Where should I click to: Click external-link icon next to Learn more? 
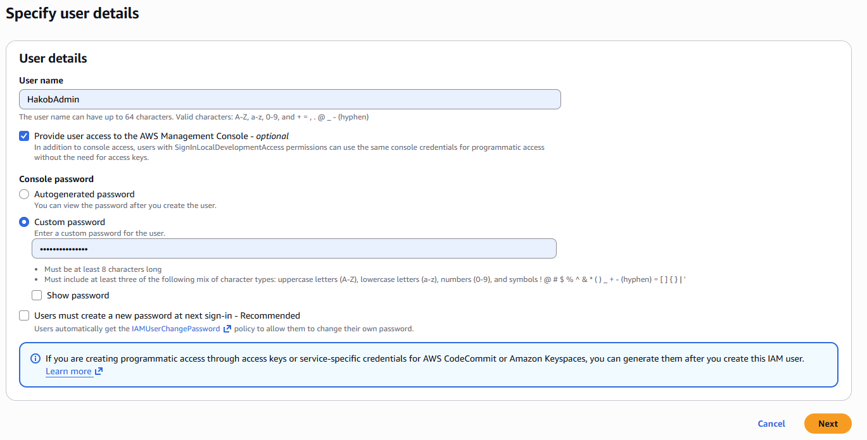tap(99, 372)
